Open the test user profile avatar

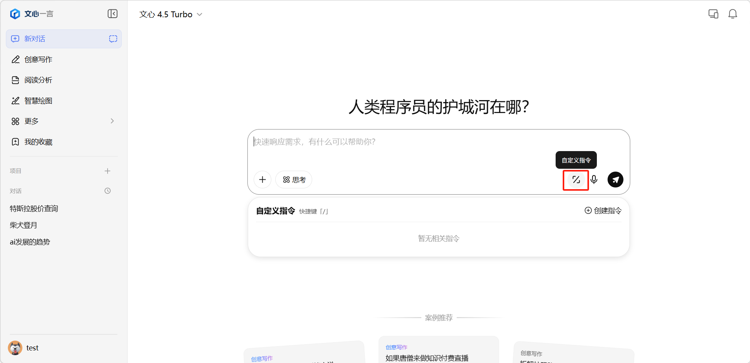pyautogui.click(x=15, y=348)
